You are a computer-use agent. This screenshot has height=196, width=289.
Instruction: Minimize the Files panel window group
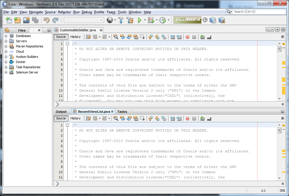click(x=49, y=30)
